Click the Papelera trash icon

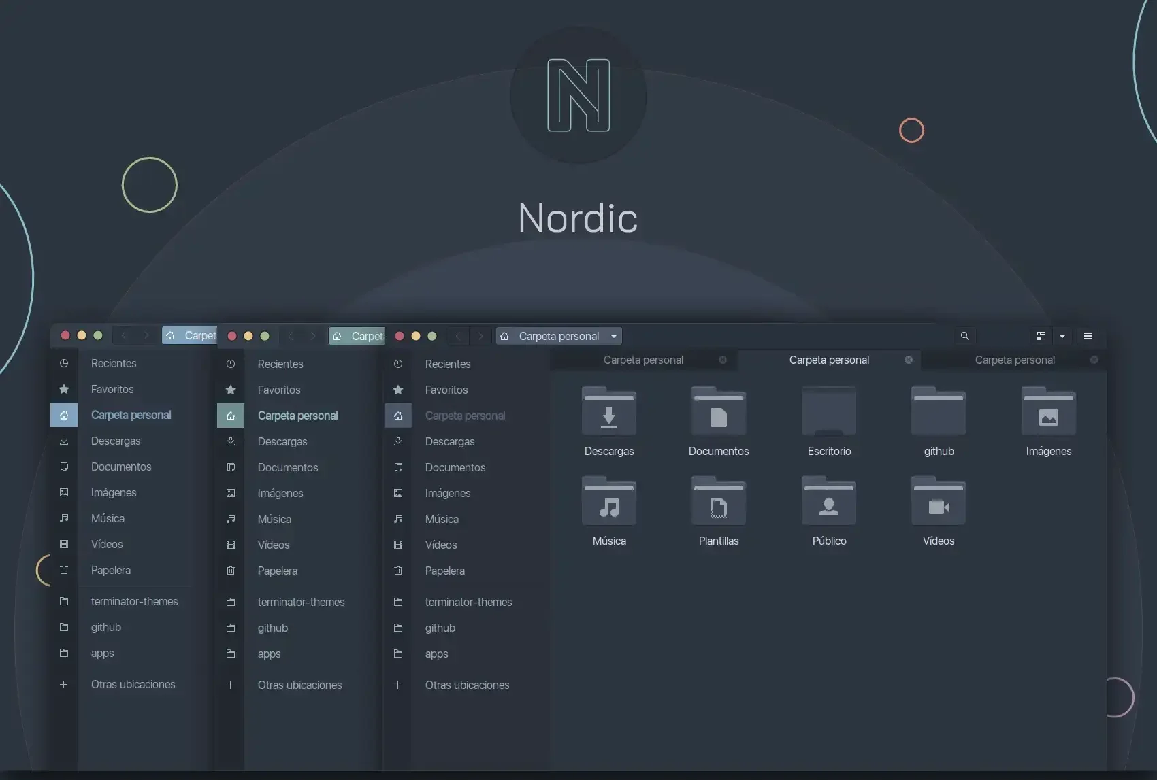pyautogui.click(x=397, y=571)
